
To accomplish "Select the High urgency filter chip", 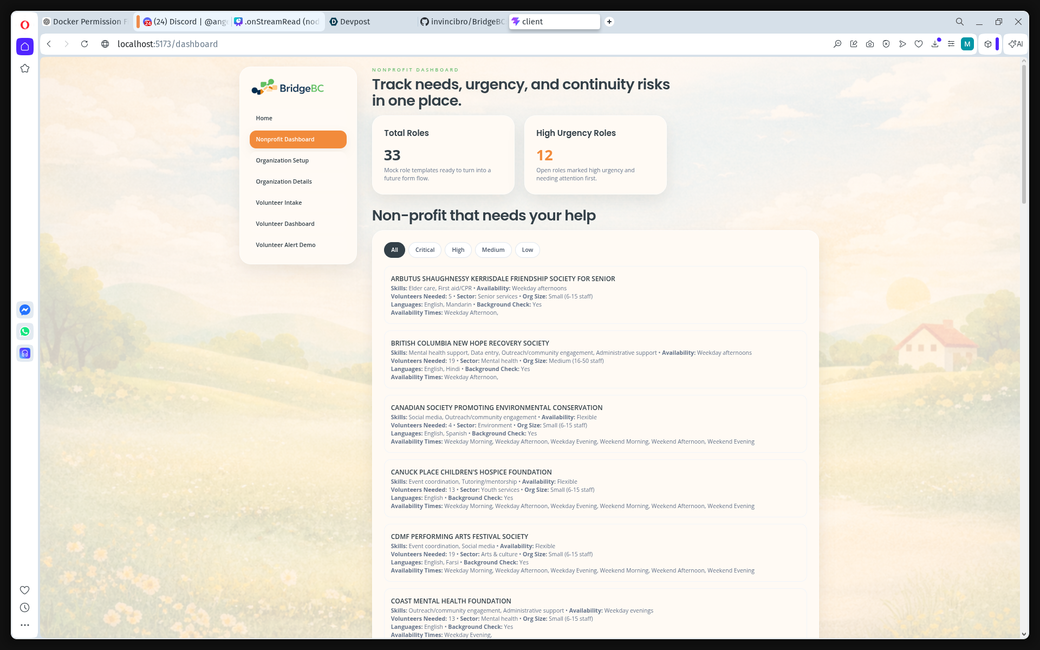I will (x=458, y=250).
